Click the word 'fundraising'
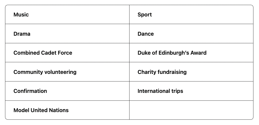 pyautogui.click(x=172, y=72)
